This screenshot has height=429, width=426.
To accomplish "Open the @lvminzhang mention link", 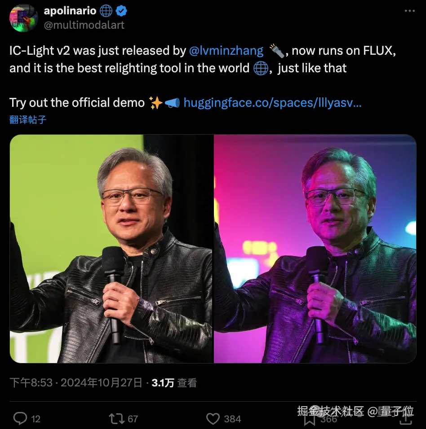I will (x=226, y=51).
